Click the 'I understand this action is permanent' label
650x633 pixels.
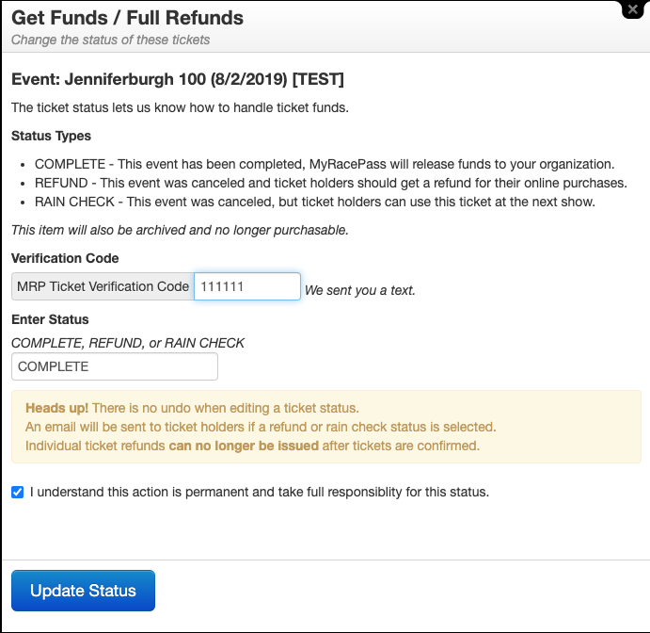point(260,492)
